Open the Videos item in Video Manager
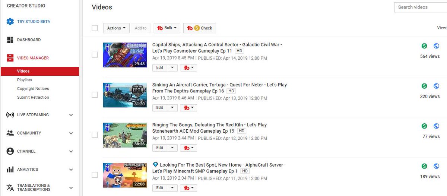This screenshot has width=447, height=196. pos(39,71)
